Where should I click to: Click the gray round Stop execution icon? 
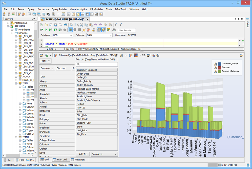pos(65,30)
